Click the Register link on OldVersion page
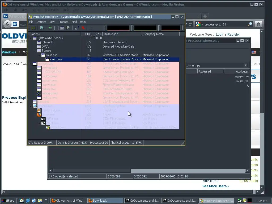272x204 pixels. tap(233, 34)
